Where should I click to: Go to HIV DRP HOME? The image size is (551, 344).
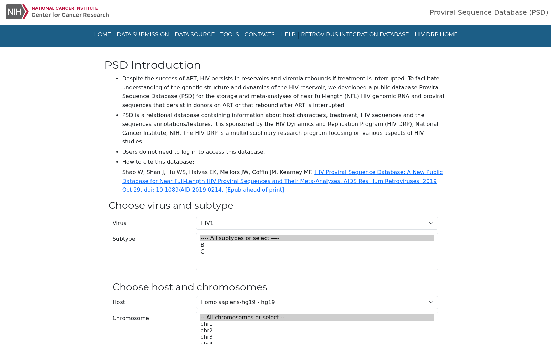click(x=436, y=35)
